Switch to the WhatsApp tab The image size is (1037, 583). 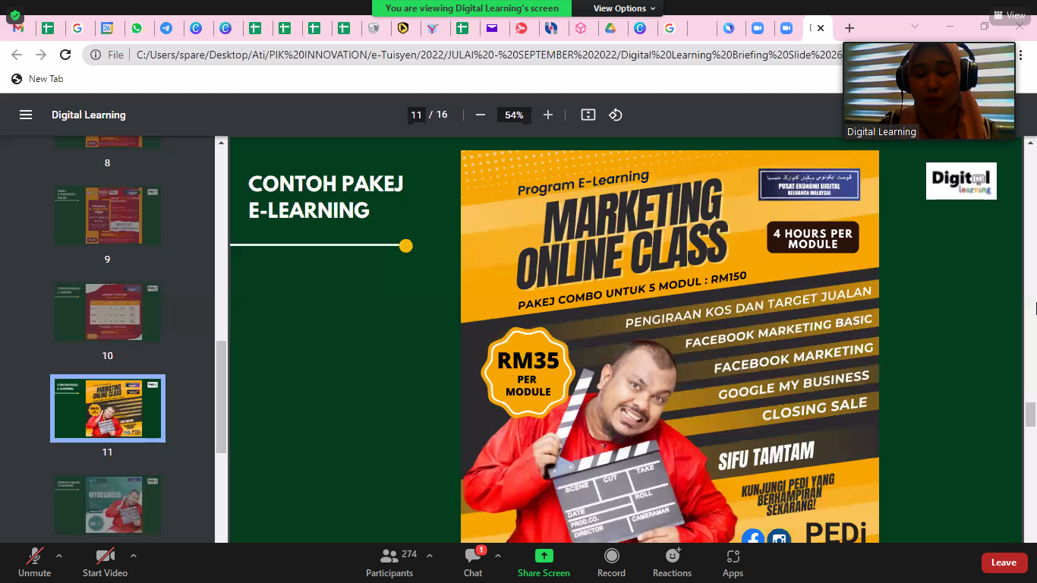pyautogui.click(x=137, y=28)
